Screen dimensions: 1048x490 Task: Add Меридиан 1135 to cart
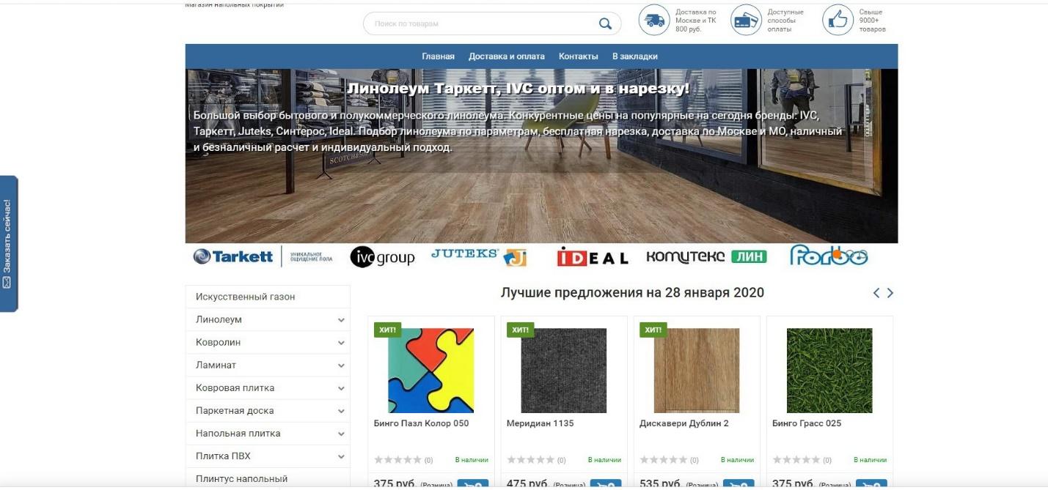606,484
